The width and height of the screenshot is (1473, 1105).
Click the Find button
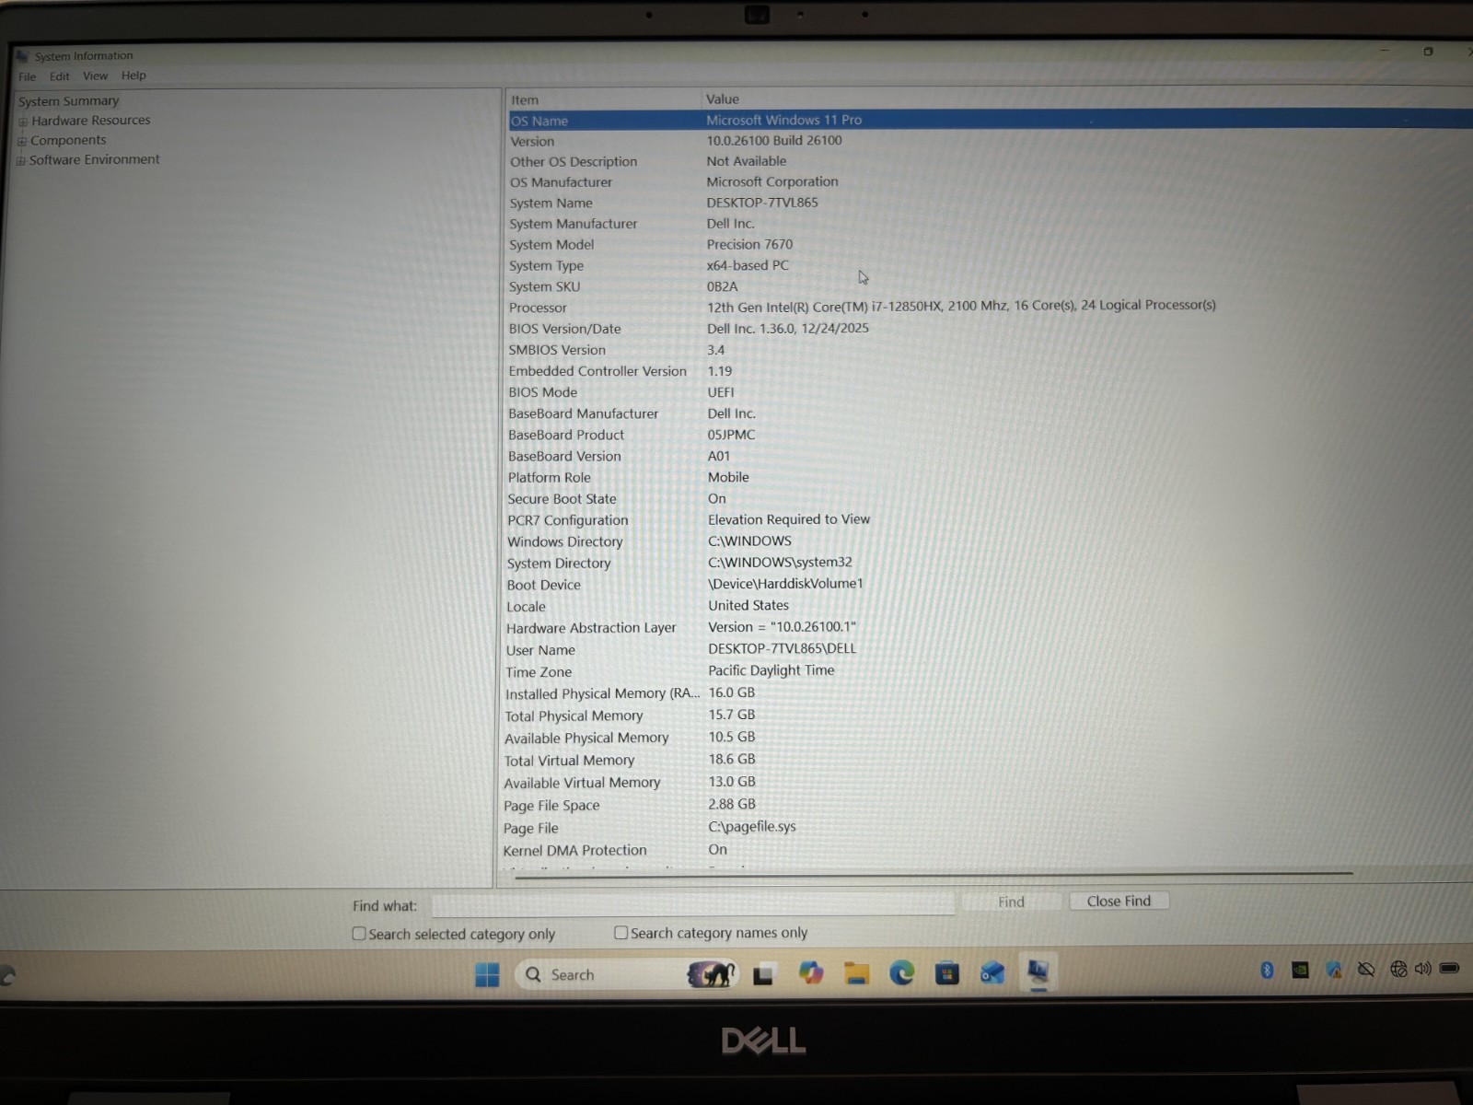click(1011, 901)
